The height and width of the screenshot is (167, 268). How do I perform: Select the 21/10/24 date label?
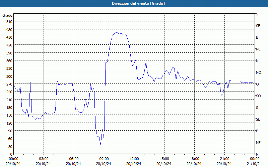[x=255, y=164]
